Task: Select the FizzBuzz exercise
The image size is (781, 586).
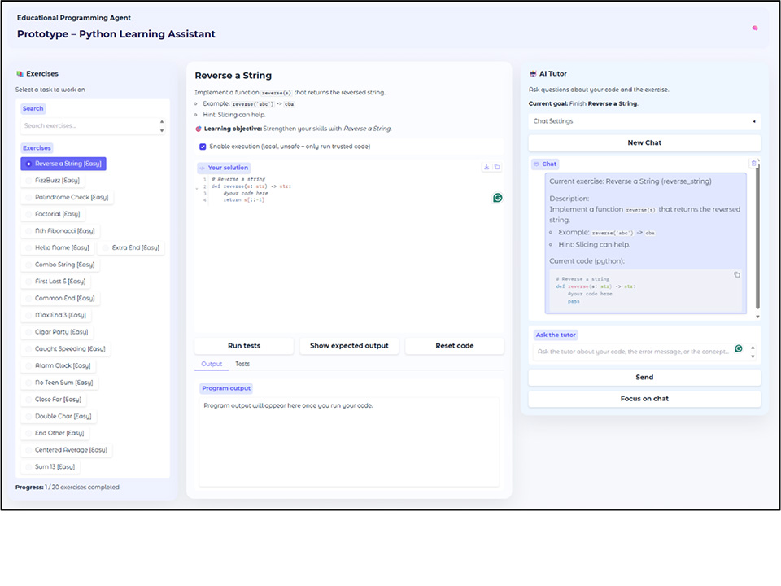Action: point(52,181)
